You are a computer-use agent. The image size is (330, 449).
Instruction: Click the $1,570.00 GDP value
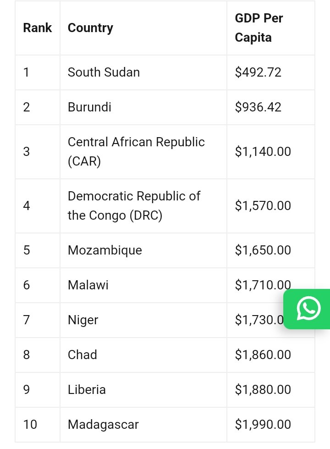[263, 206]
